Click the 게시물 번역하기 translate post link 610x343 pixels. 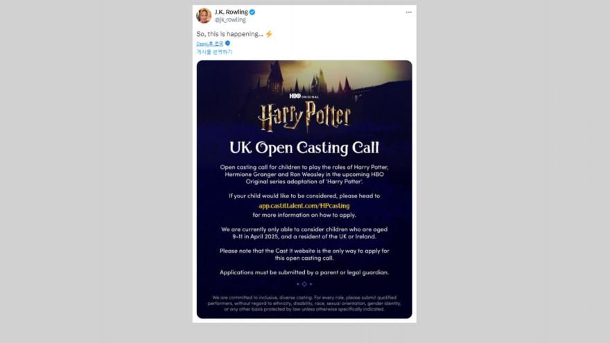click(x=214, y=52)
